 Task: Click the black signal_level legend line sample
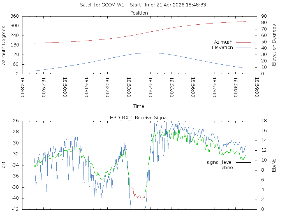(243, 162)
